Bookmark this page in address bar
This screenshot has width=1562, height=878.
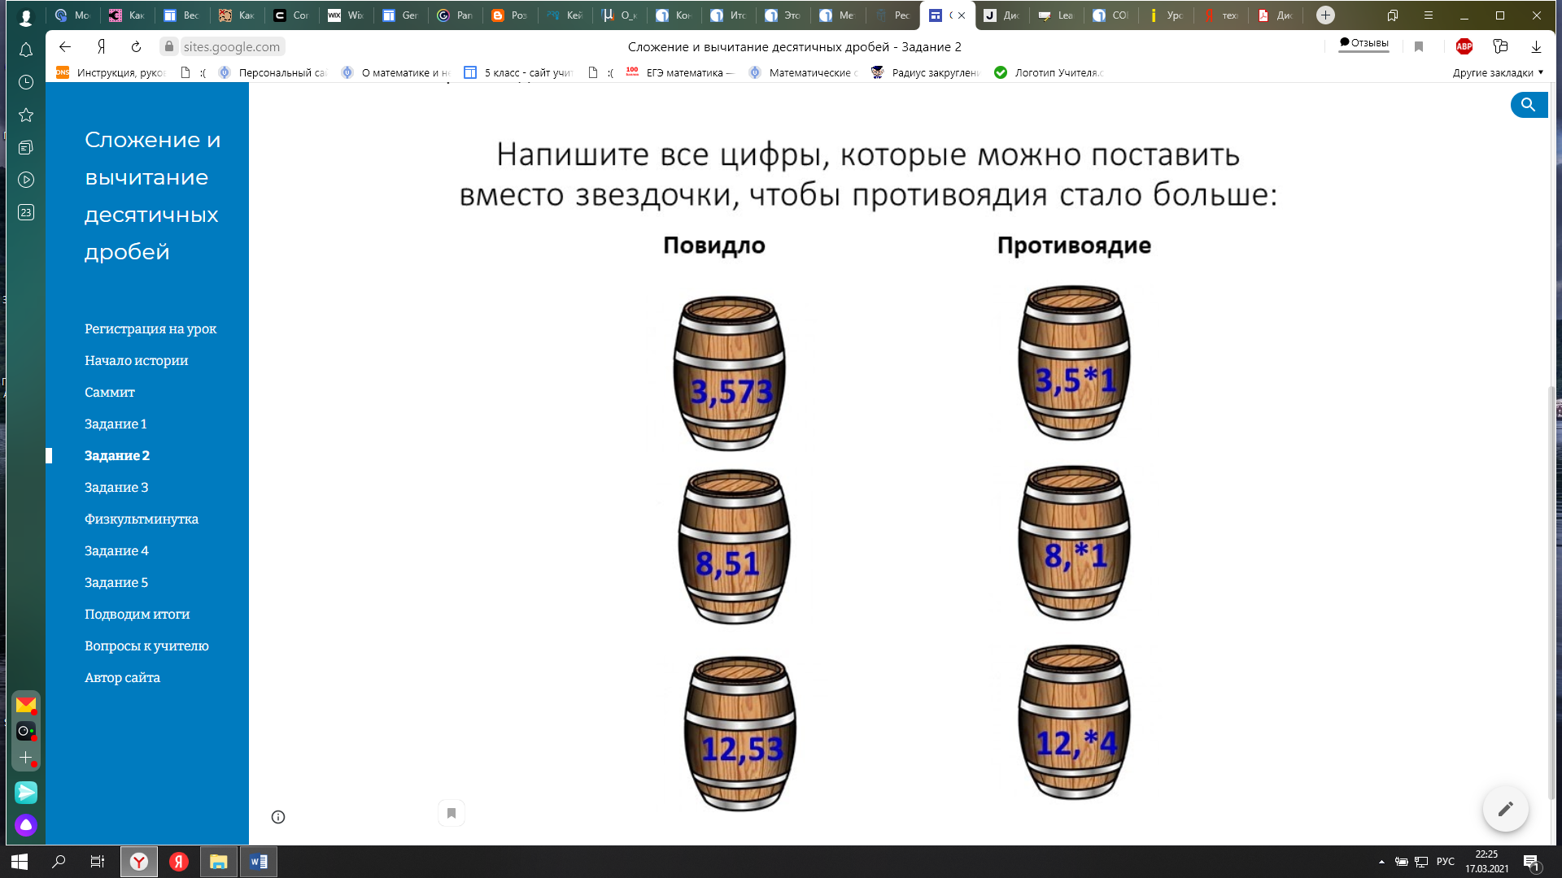click(x=1419, y=47)
